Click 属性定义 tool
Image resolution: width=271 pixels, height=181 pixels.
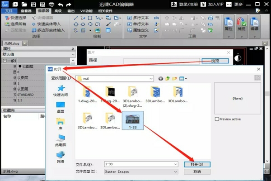coord(138,30)
